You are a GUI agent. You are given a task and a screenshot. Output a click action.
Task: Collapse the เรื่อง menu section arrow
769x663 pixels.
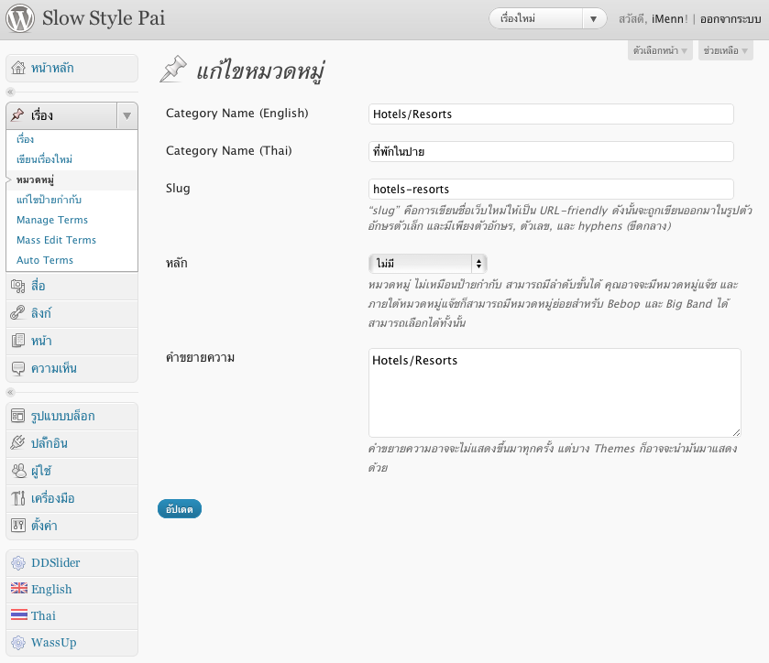tap(127, 115)
